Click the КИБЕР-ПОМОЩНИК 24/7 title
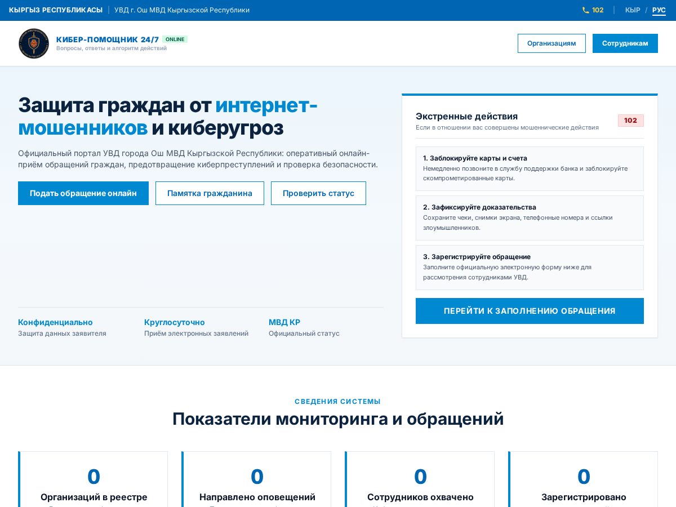The height and width of the screenshot is (507, 676). point(108,39)
